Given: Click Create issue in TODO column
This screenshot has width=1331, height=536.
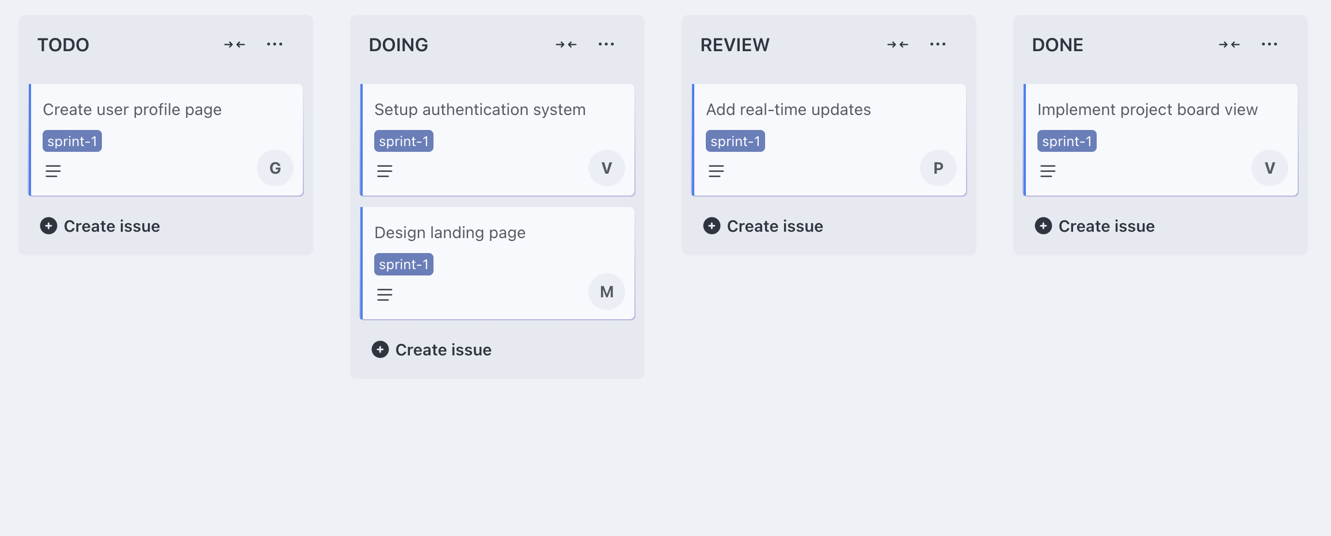Looking at the screenshot, I should click(x=100, y=226).
